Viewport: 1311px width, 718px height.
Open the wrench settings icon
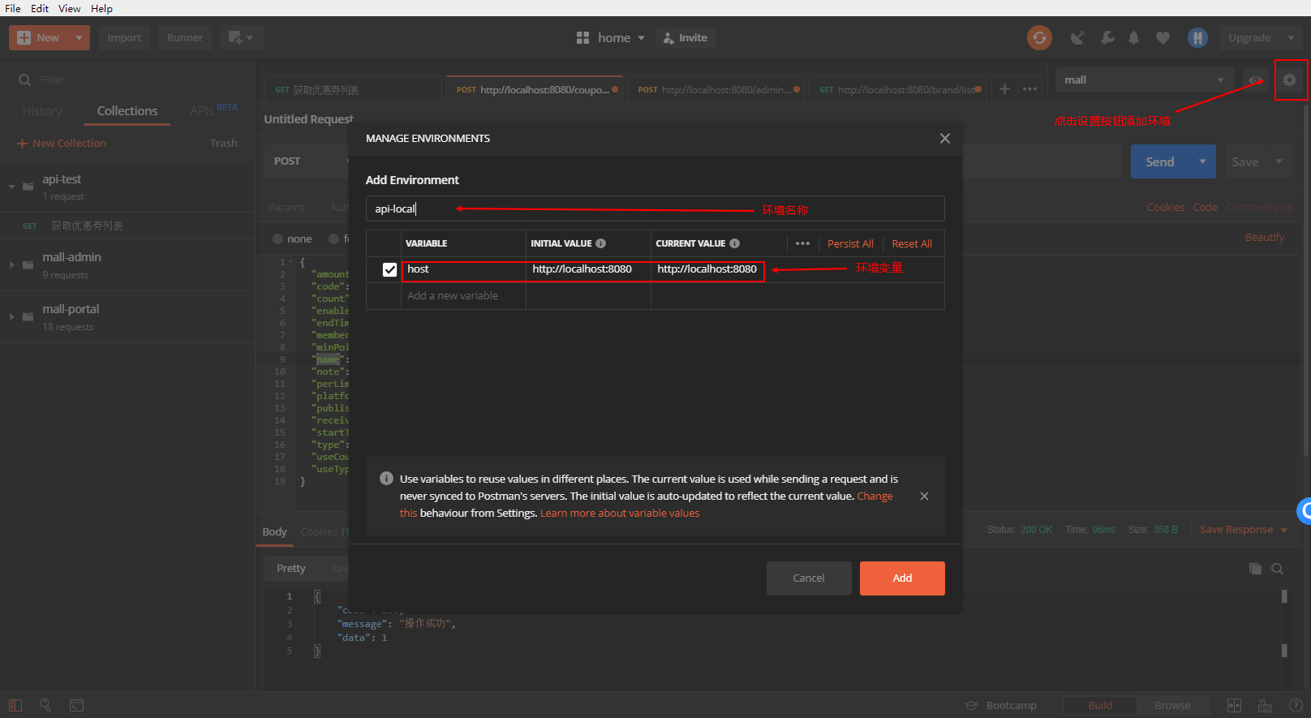(x=1107, y=37)
